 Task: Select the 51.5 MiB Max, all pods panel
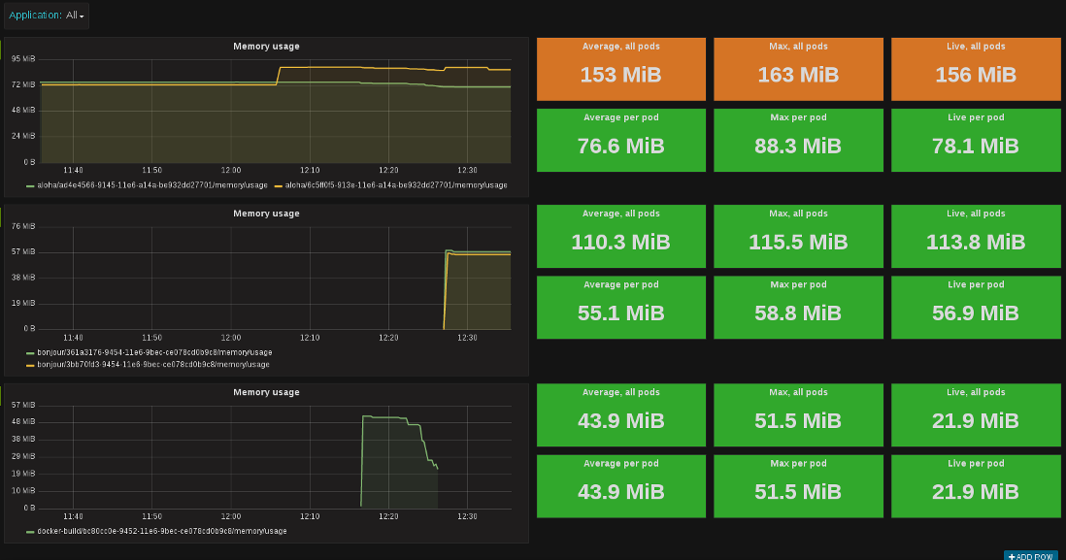click(x=799, y=415)
